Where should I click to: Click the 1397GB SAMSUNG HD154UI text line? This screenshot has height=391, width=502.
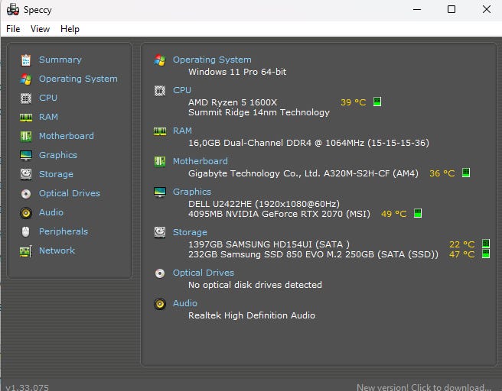tap(269, 244)
